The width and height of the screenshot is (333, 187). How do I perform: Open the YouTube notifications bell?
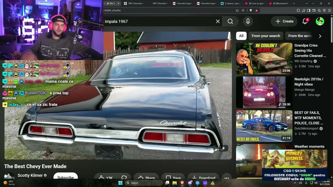(305, 21)
